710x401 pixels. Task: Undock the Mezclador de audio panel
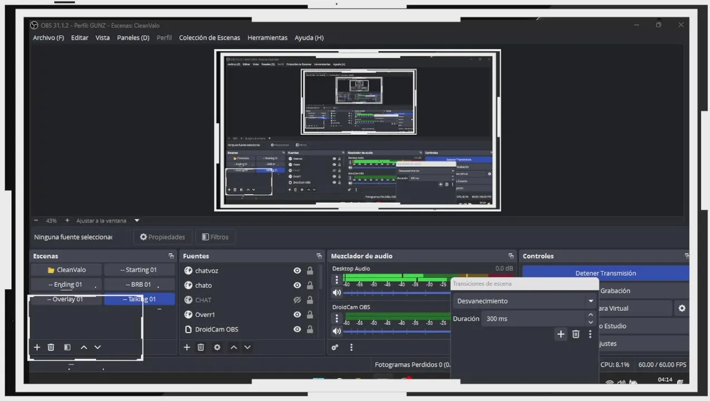[511, 256]
